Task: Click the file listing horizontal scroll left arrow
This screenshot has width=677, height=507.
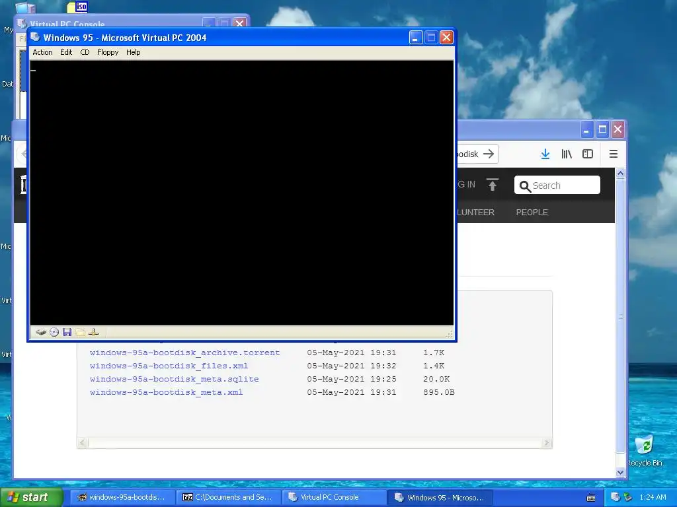Action: (83, 443)
